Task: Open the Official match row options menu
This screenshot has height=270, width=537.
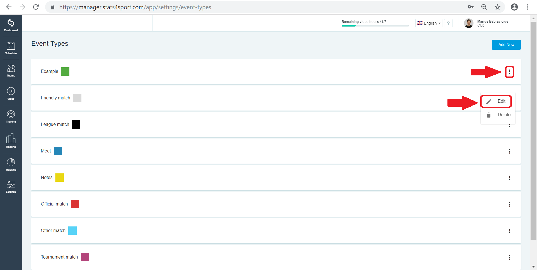Action: pyautogui.click(x=510, y=204)
